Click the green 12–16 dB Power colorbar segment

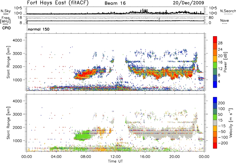215,65
